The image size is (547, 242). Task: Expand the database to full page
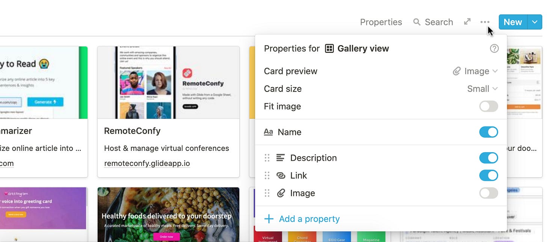[467, 22]
